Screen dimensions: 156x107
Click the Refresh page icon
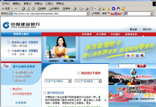point(28,9)
